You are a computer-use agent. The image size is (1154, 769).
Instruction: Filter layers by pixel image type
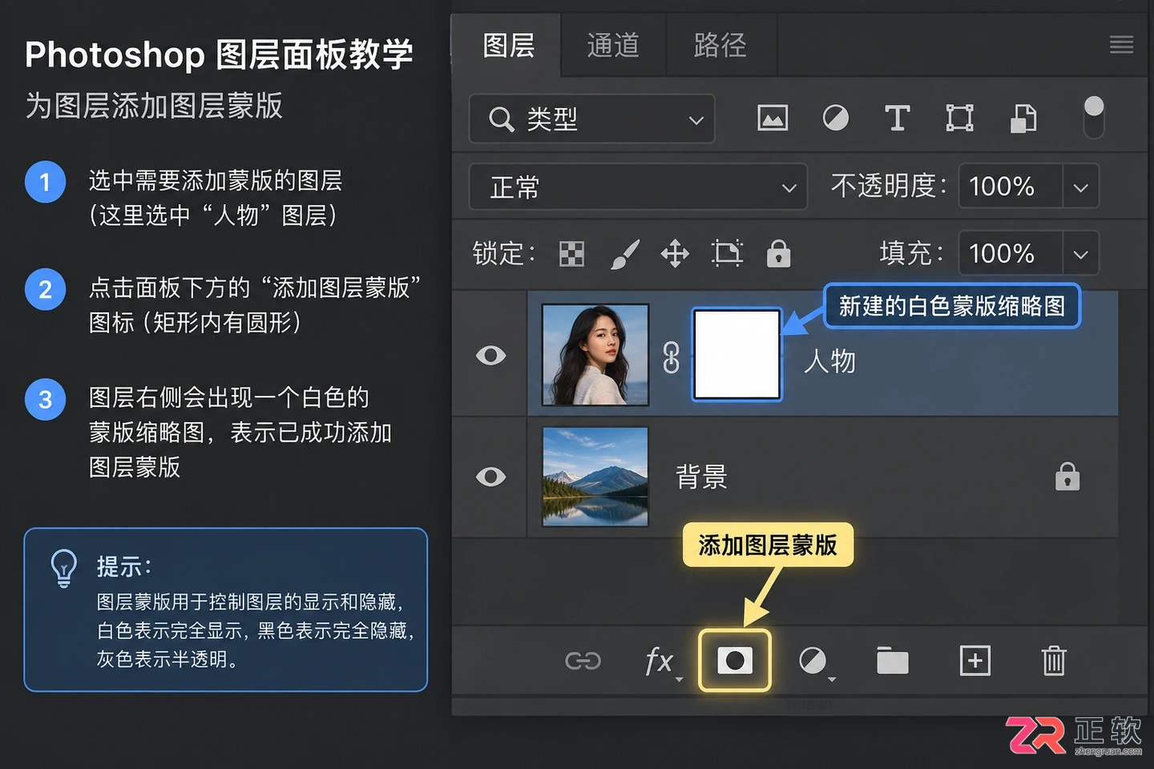773,119
